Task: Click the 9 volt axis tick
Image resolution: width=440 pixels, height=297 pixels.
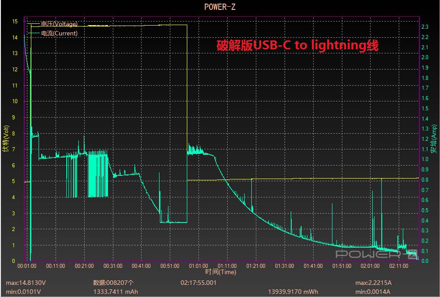Action: tap(13, 118)
